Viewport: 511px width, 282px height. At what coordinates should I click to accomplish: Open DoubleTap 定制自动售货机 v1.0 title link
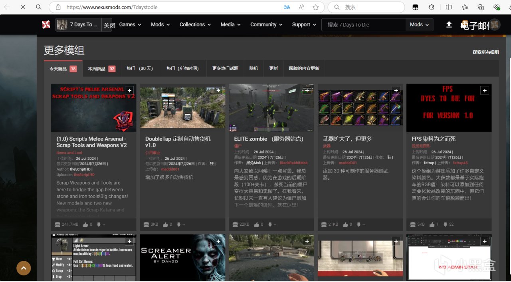coord(178,142)
